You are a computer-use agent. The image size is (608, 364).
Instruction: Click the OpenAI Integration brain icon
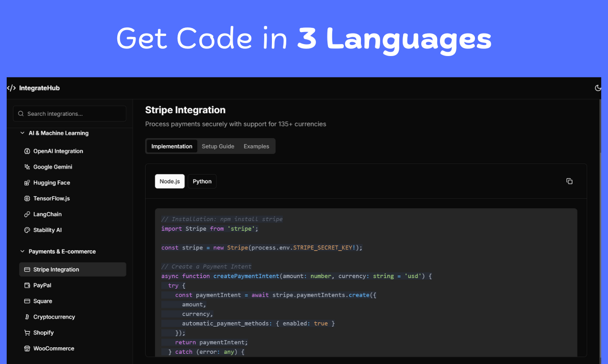pyautogui.click(x=27, y=151)
